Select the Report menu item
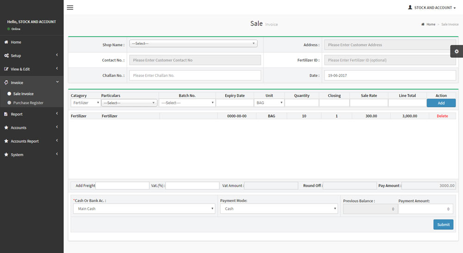 [x=17, y=114]
